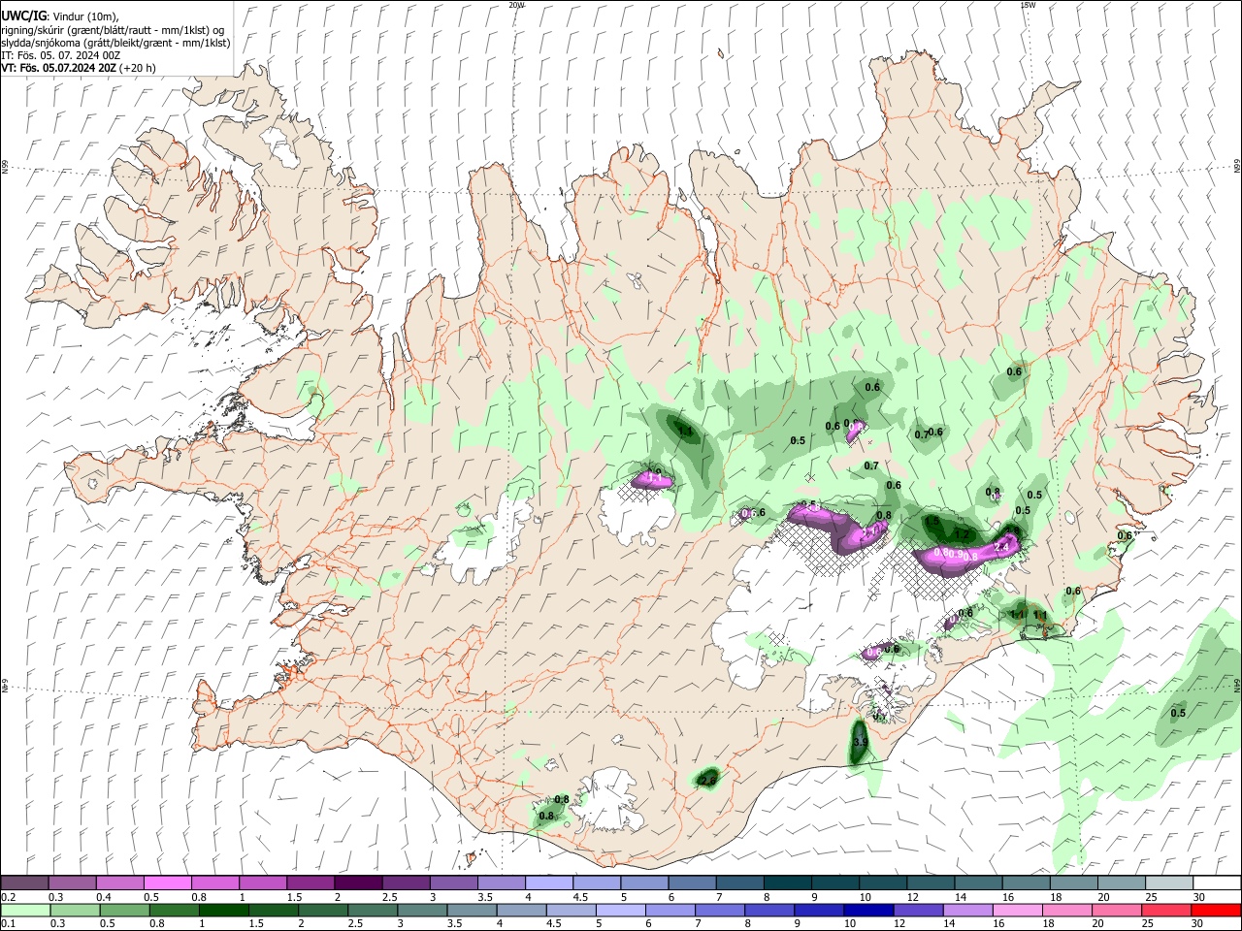The width and height of the screenshot is (1242, 931).
Task: Pick the darkest green bottom-row swatch labeled 1
Action: [x=223, y=910]
